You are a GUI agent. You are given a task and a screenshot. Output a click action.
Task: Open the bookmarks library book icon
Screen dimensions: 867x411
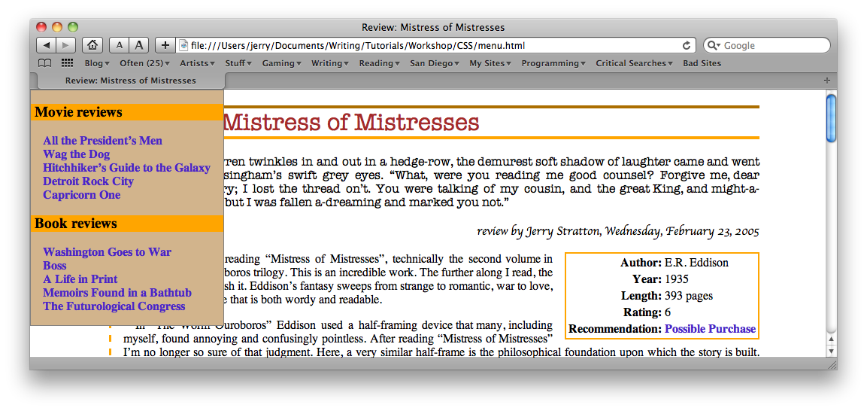click(x=45, y=63)
